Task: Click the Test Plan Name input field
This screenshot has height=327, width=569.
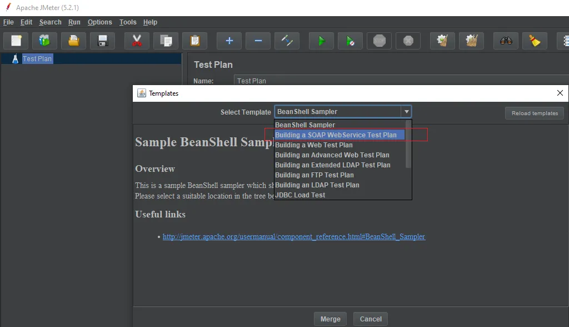Action: (x=401, y=81)
